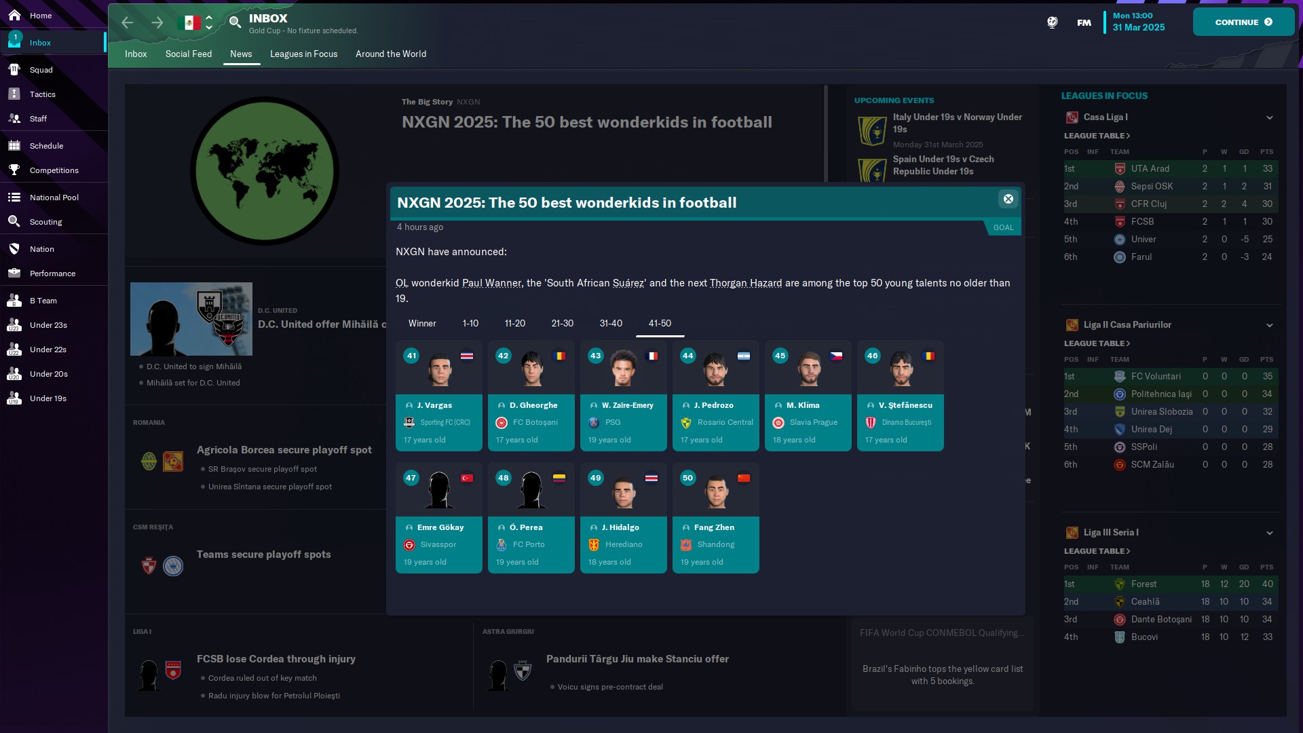Switch to the Social Feed tab
The width and height of the screenshot is (1303, 733).
point(189,54)
